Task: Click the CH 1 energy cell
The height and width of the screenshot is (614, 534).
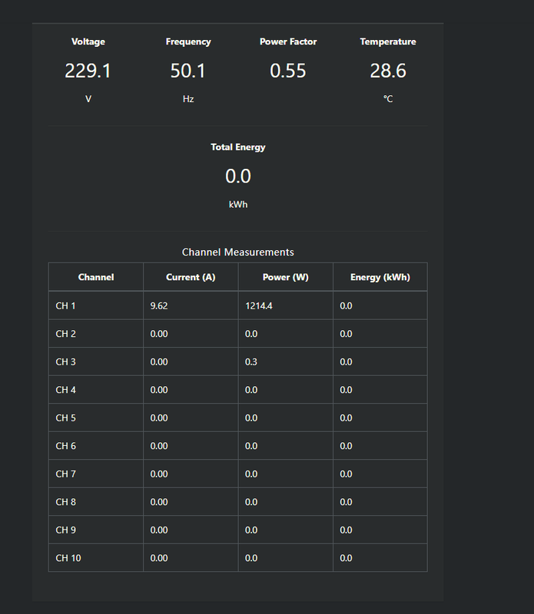Action: click(380, 305)
